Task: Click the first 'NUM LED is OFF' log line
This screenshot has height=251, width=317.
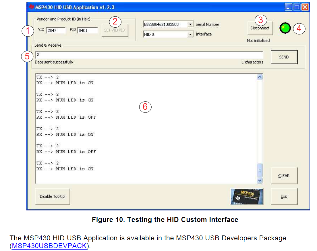Action: click(66, 117)
